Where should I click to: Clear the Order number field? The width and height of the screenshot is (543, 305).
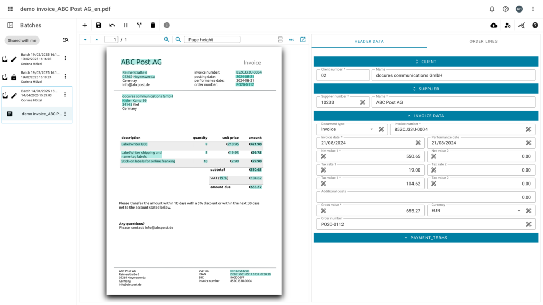[528, 224]
